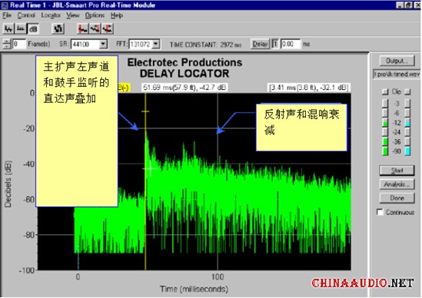Click the first red trace capture icon

click(x=82, y=28)
